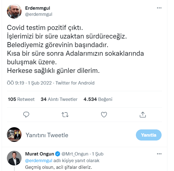This screenshot has width=174, height=171.
Task: Click the Twitter for Android source link
Action: (75, 83)
